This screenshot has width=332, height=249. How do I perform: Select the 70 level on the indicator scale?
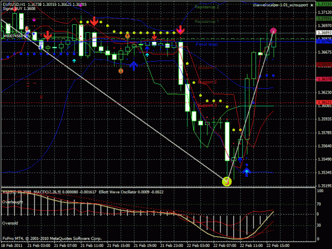(319, 204)
